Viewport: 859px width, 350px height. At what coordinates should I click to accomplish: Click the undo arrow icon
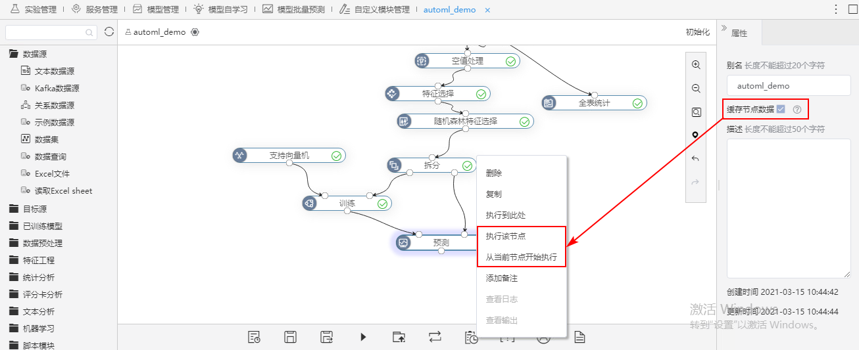pyautogui.click(x=696, y=158)
